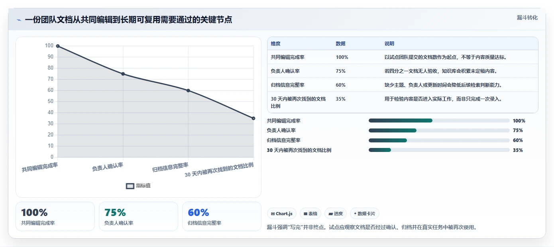Click the description starting 若四分之一文档无人验收
This screenshot has height=247, width=554.
point(441,71)
